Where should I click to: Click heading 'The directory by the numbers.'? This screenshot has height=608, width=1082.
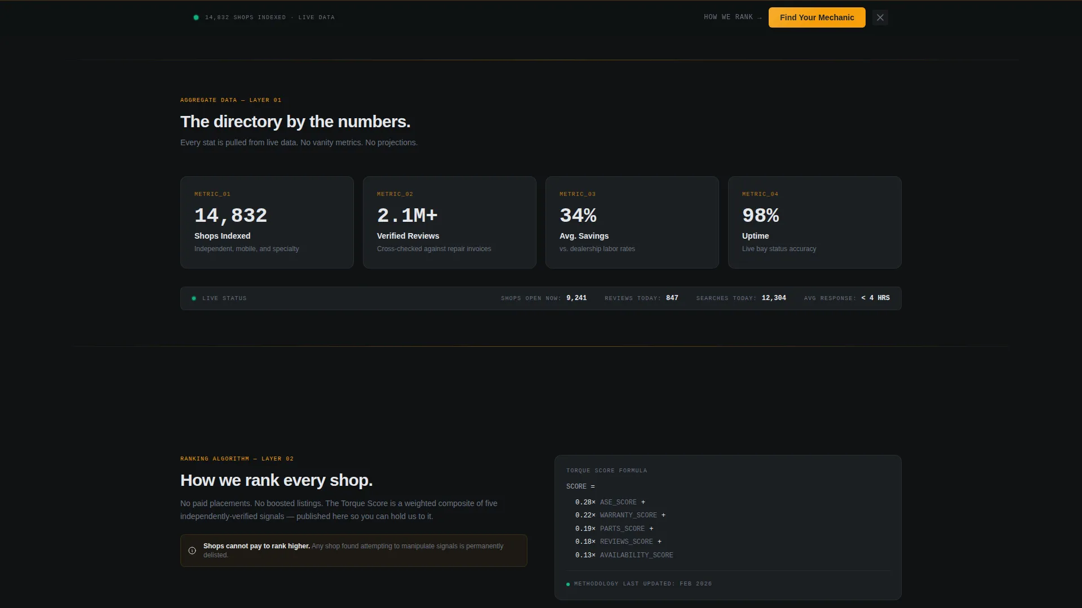(x=295, y=122)
